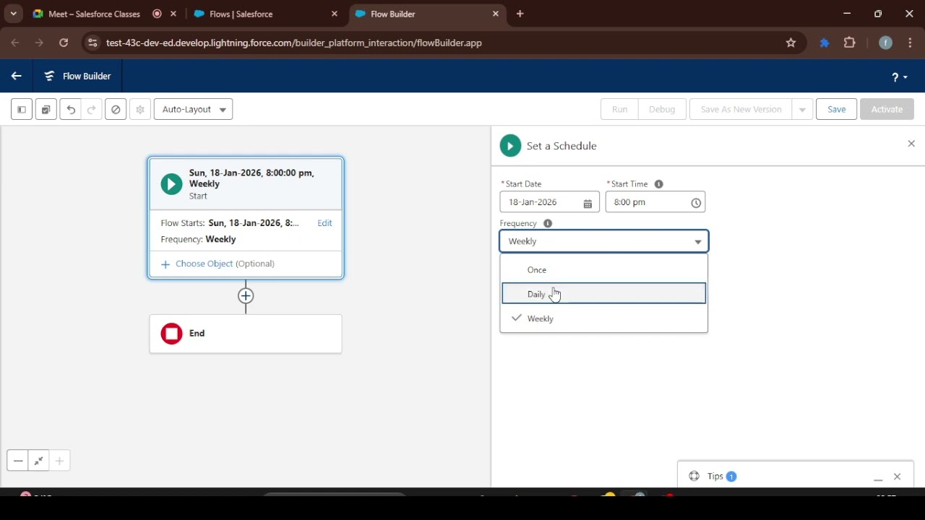Image resolution: width=925 pixels, height=520 pixels.
Task: Click Save As New Version
Action: pyautogui.click(x=741, y=110)
